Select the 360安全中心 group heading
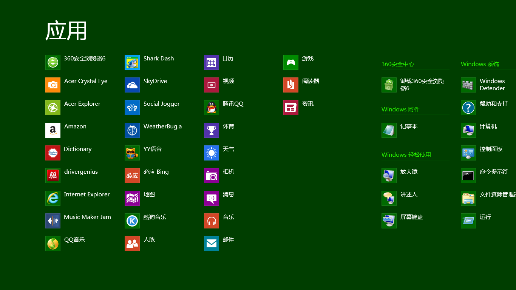The height and width of the screenshot is (290, 516). coord(398,64)
